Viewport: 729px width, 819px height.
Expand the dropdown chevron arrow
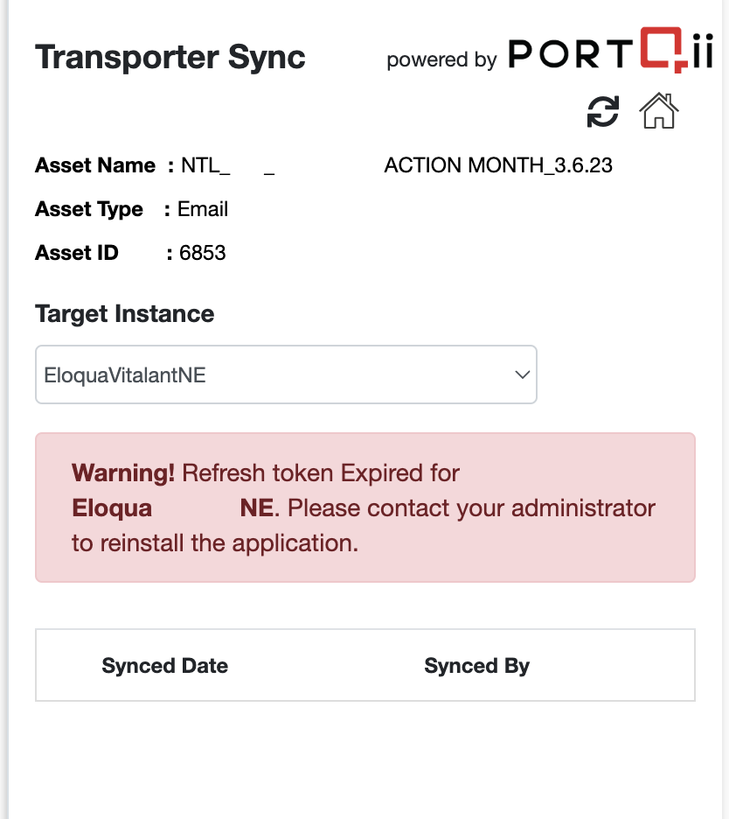523,374
